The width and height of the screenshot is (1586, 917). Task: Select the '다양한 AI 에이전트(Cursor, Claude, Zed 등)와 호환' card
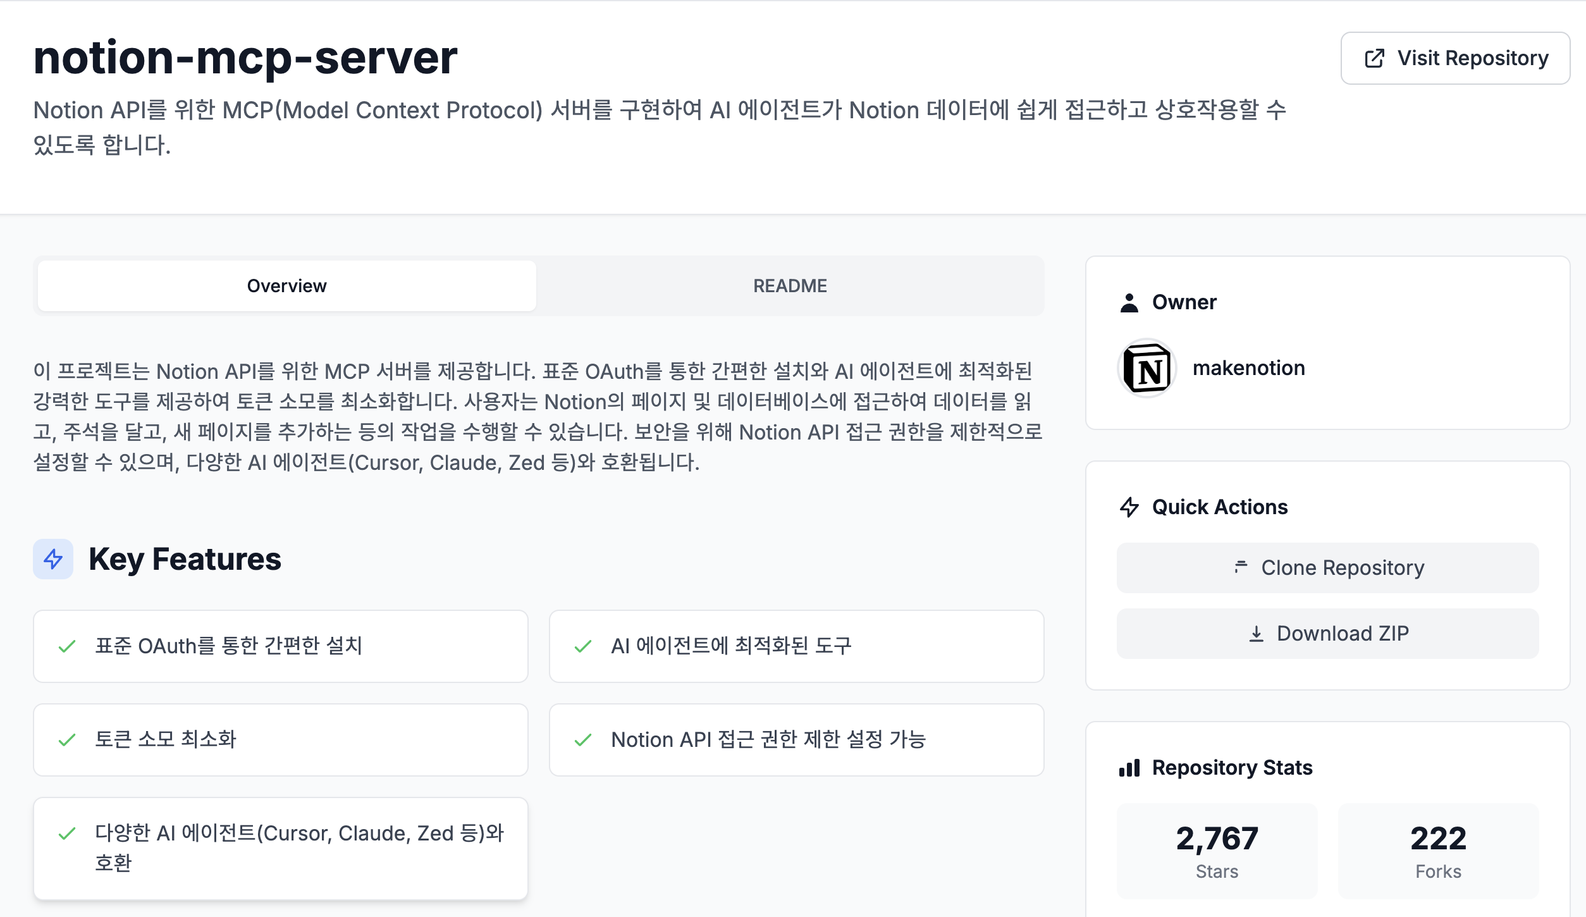tap(281, 849)
